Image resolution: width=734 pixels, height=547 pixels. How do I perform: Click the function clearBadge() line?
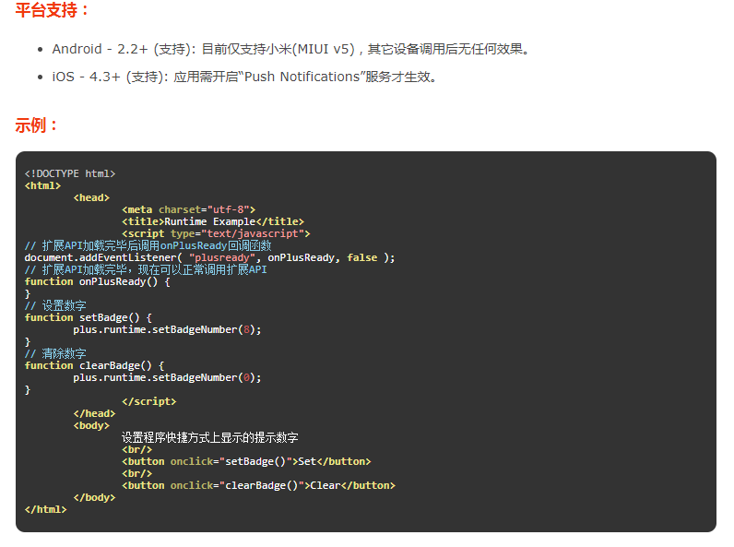[x=94, y=365]
